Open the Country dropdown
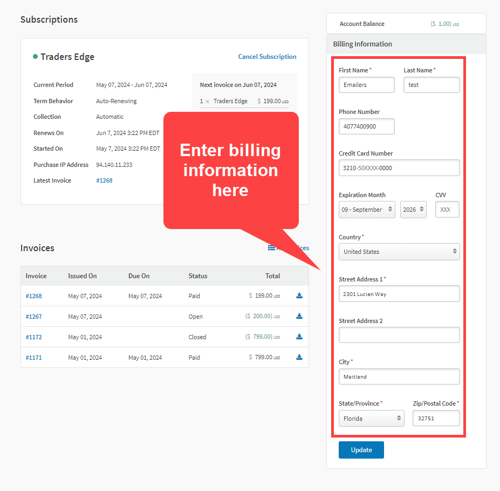The width and height of the screenshot is (500, 491). point(399,252)
